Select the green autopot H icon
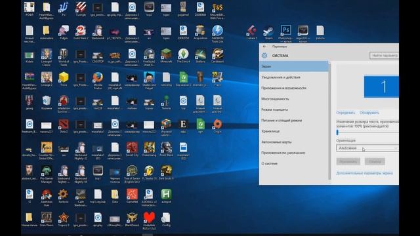This screenshot has width=420, height=236. 166,195
